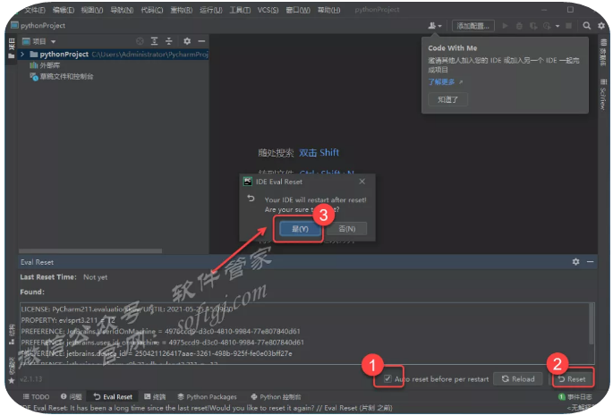
Task: Click the Eval Reset status bar message
Action: pyautogui.click(x=208, y=408)
